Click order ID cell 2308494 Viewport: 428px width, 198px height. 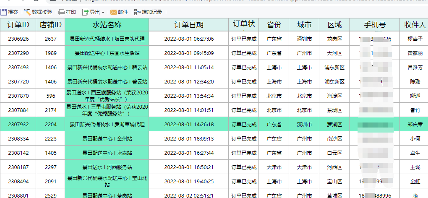tap(18, 181)
